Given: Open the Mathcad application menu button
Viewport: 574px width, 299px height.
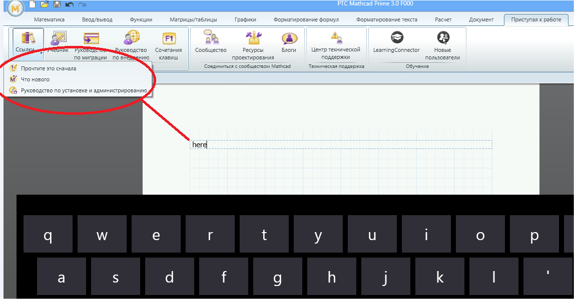Looking at the screenshot, I should tap(15, 7).
